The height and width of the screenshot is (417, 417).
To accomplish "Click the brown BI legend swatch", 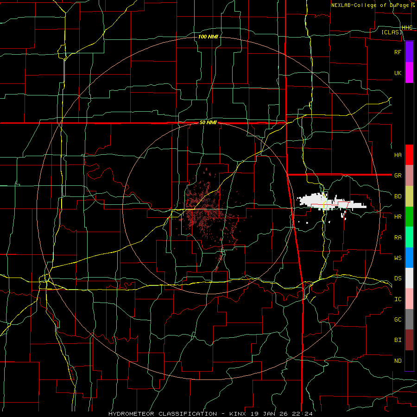I will click(409, 340).
